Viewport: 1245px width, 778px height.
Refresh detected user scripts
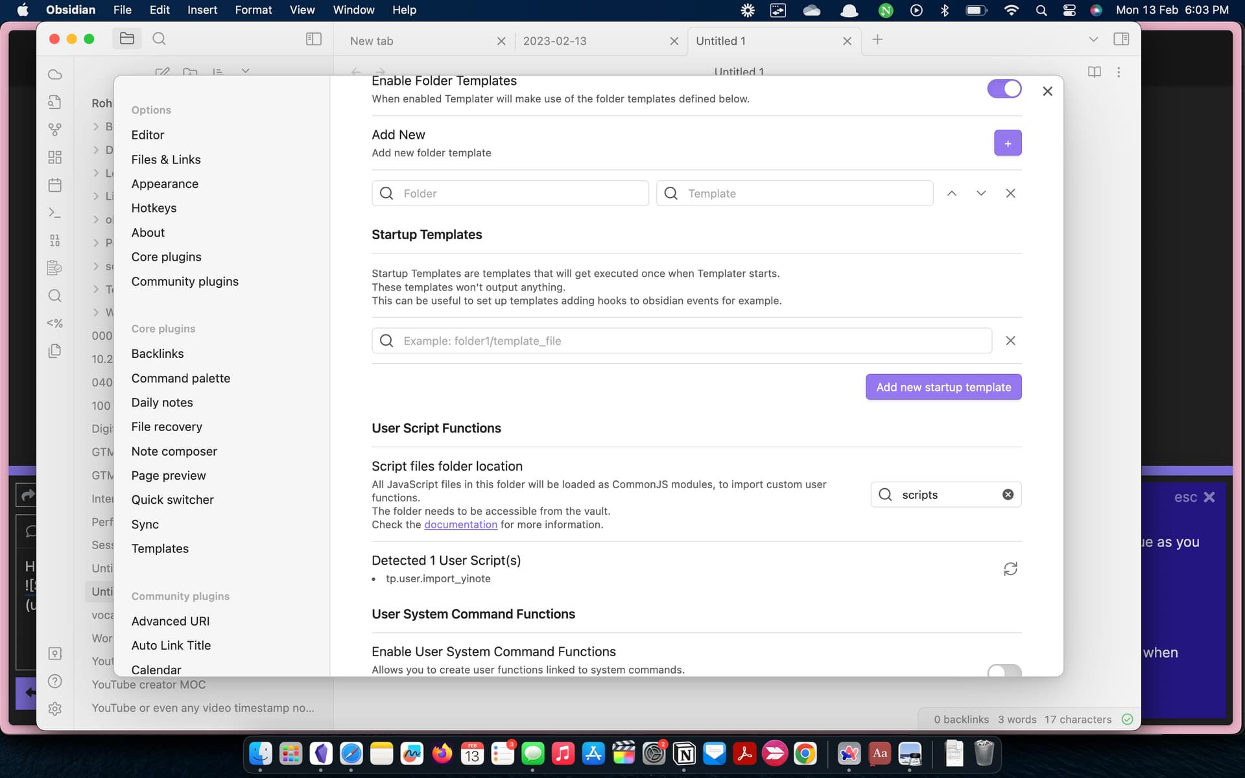[1010, 569]
